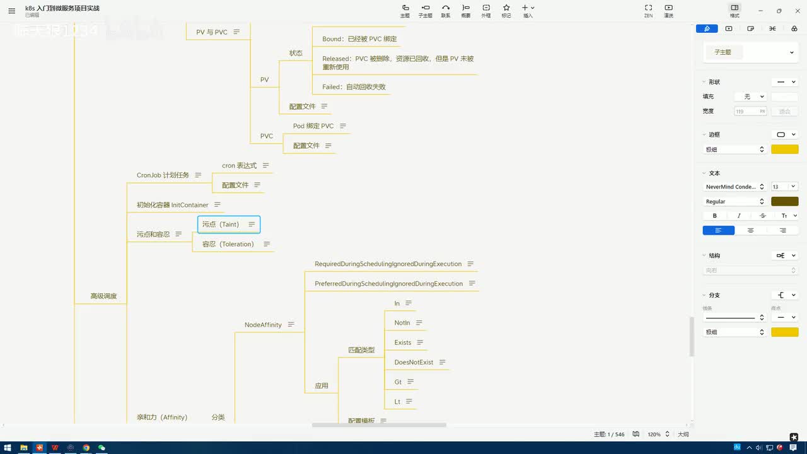Toggle the format (格式) side panel
The height and width of the screenshot is (454, 807).
(x=734, y=11)
